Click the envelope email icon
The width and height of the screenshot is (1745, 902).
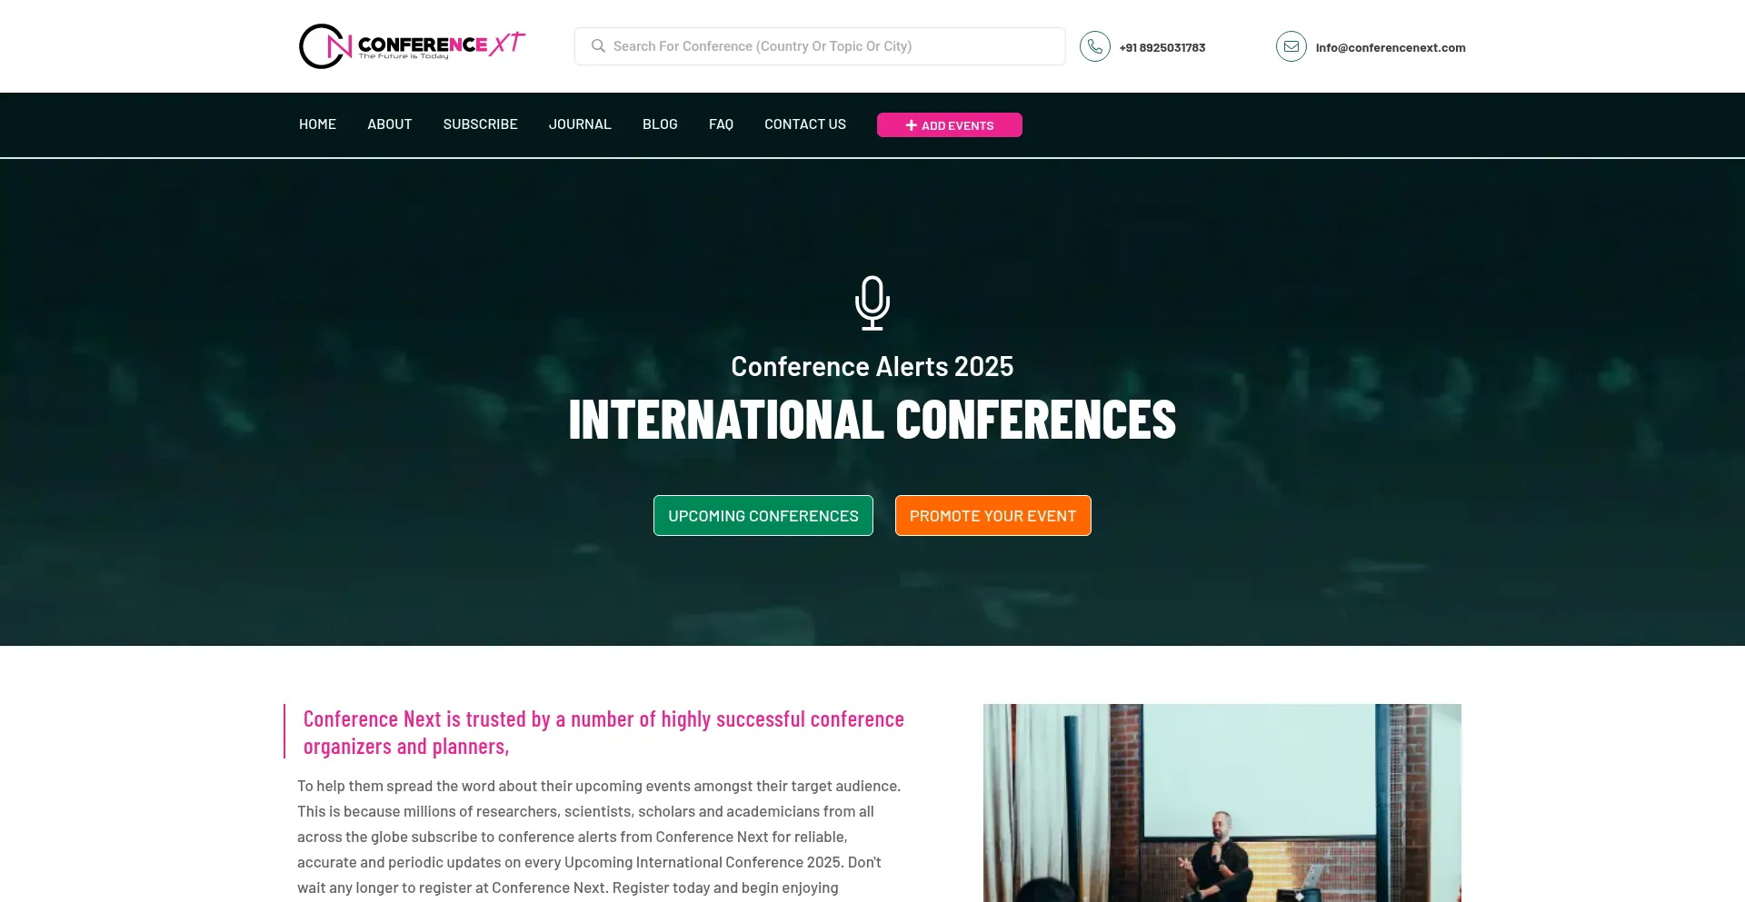(x=1291, y=46)
